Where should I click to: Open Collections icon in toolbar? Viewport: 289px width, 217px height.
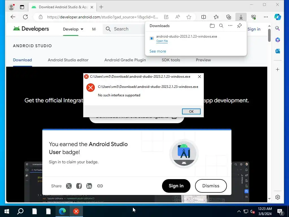pos(229,17)
